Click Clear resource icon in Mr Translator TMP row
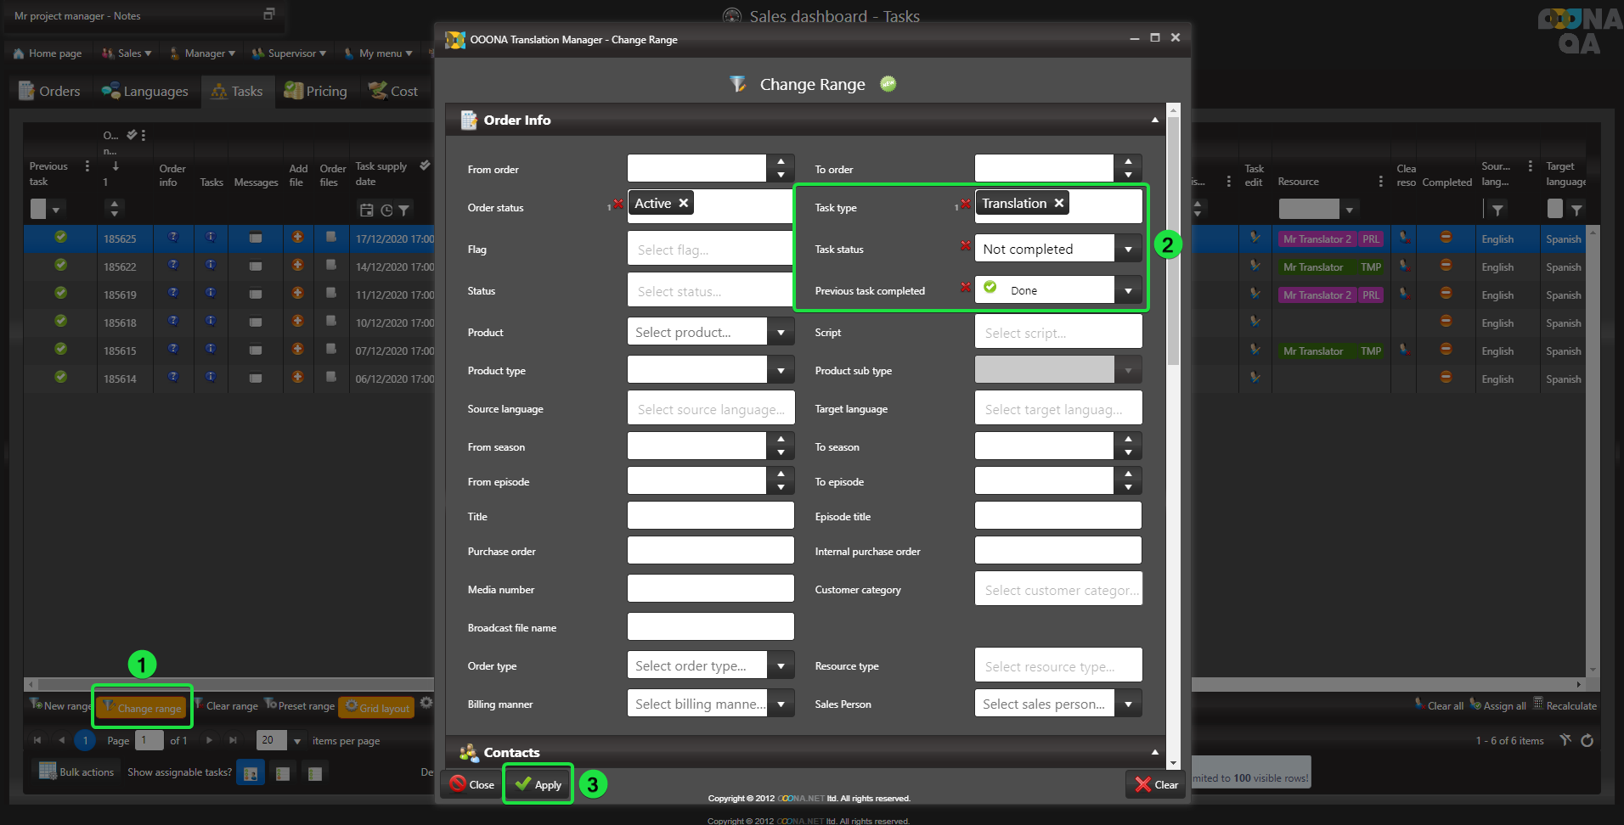1624x825 pixels. coord(1405,267)
